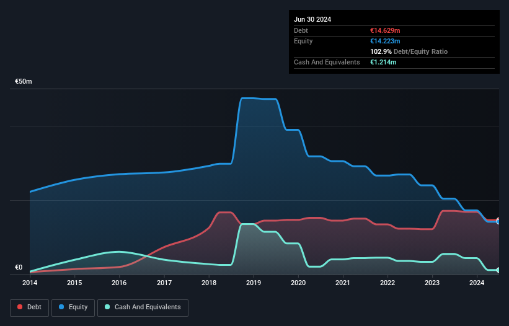Toggle the Debt series legend button
Image resolution: width=509 pixels, height=326 pixels.
pyautogui.click(x=30, y=307)
